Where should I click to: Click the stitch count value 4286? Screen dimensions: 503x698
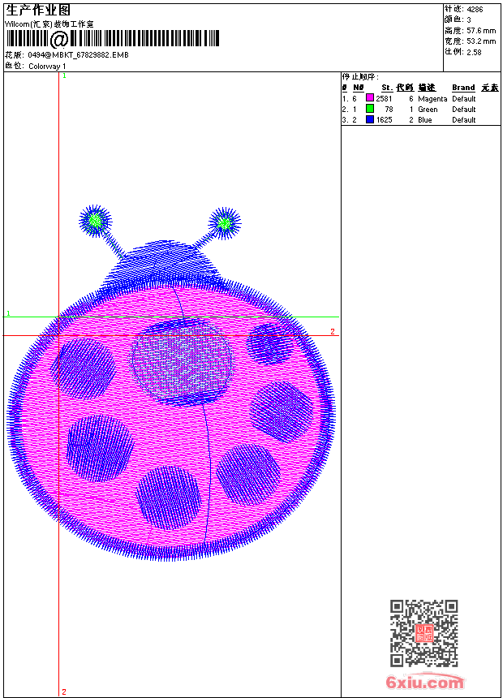(x=475, y=9)
